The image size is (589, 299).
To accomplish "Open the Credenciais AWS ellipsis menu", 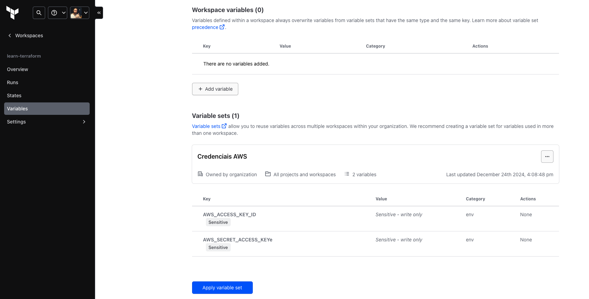I will pyautogui.click(x=547, y=157).
